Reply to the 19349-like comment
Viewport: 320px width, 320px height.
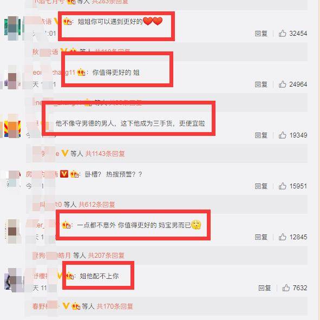261,135
